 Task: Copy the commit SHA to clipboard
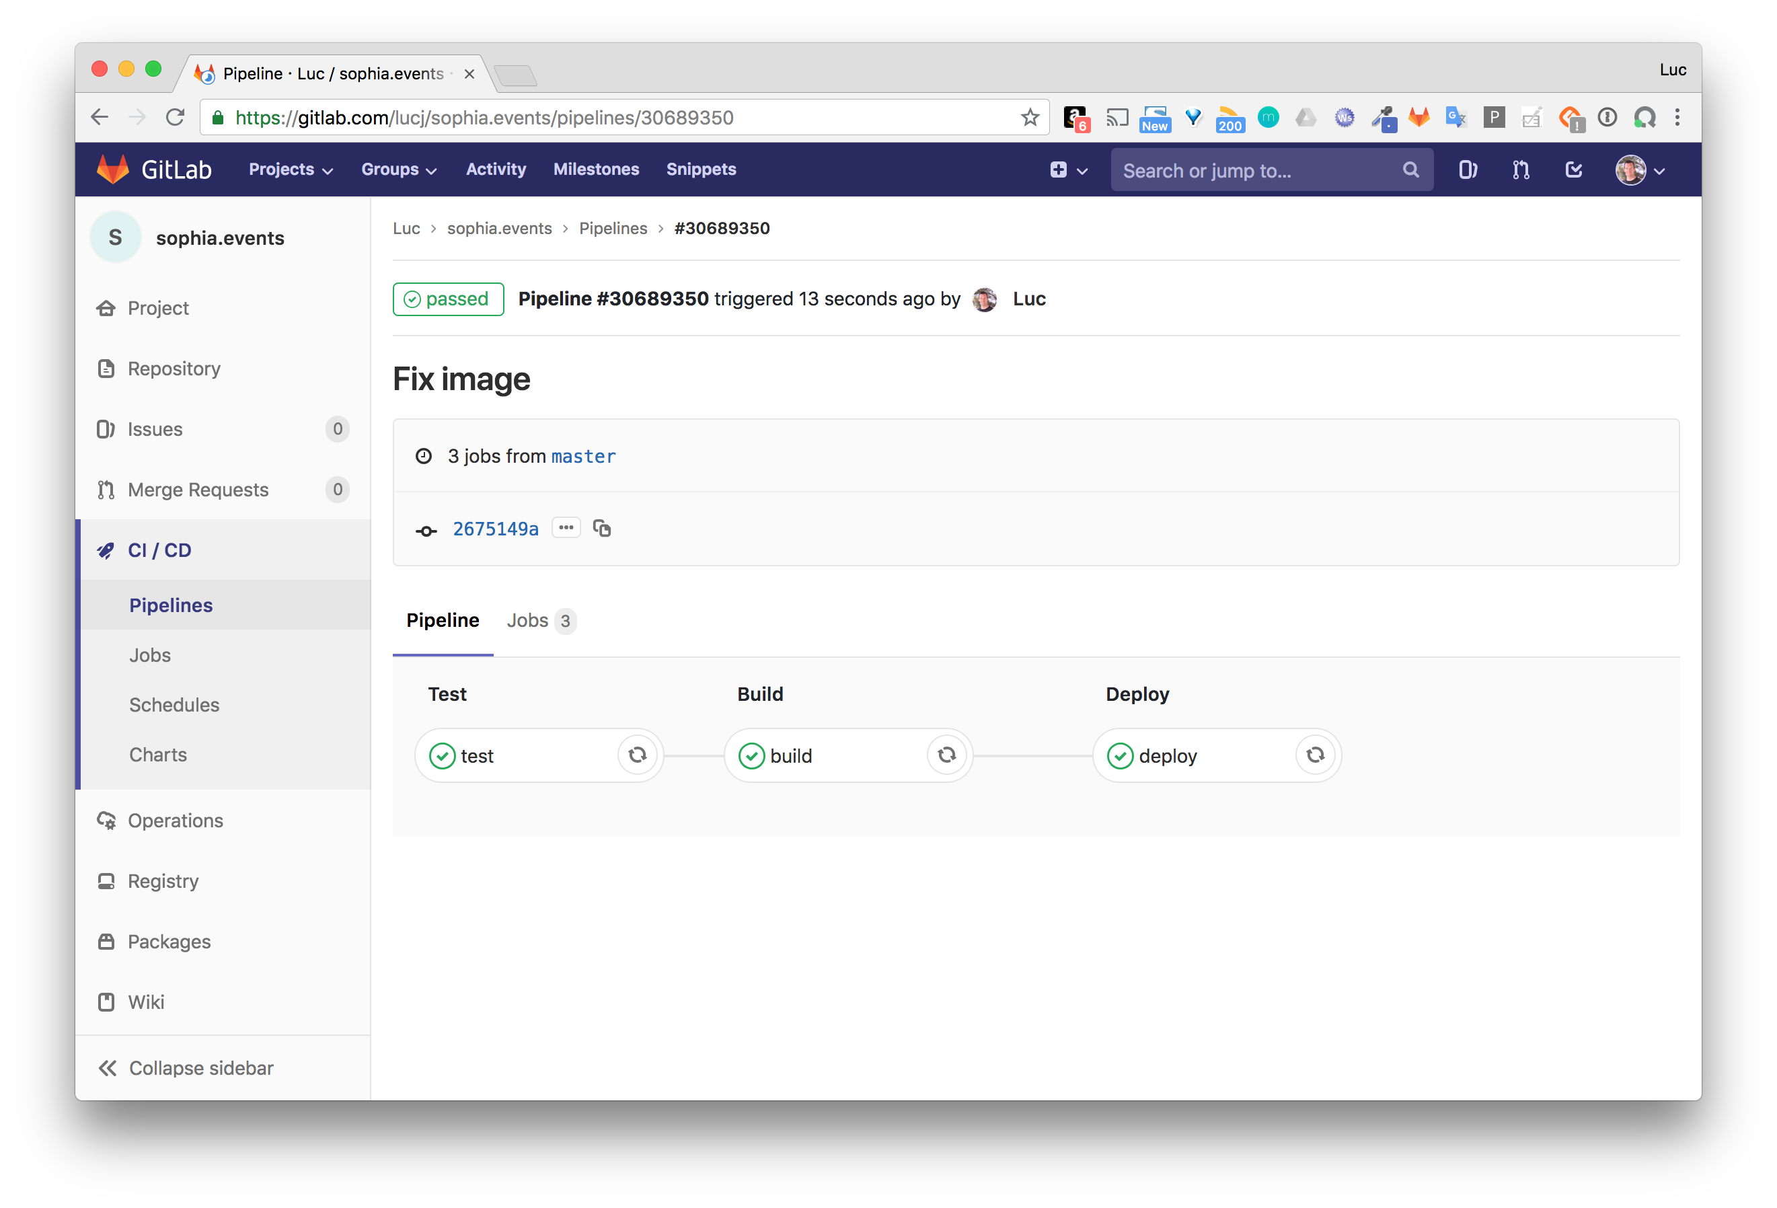[602, 528]
